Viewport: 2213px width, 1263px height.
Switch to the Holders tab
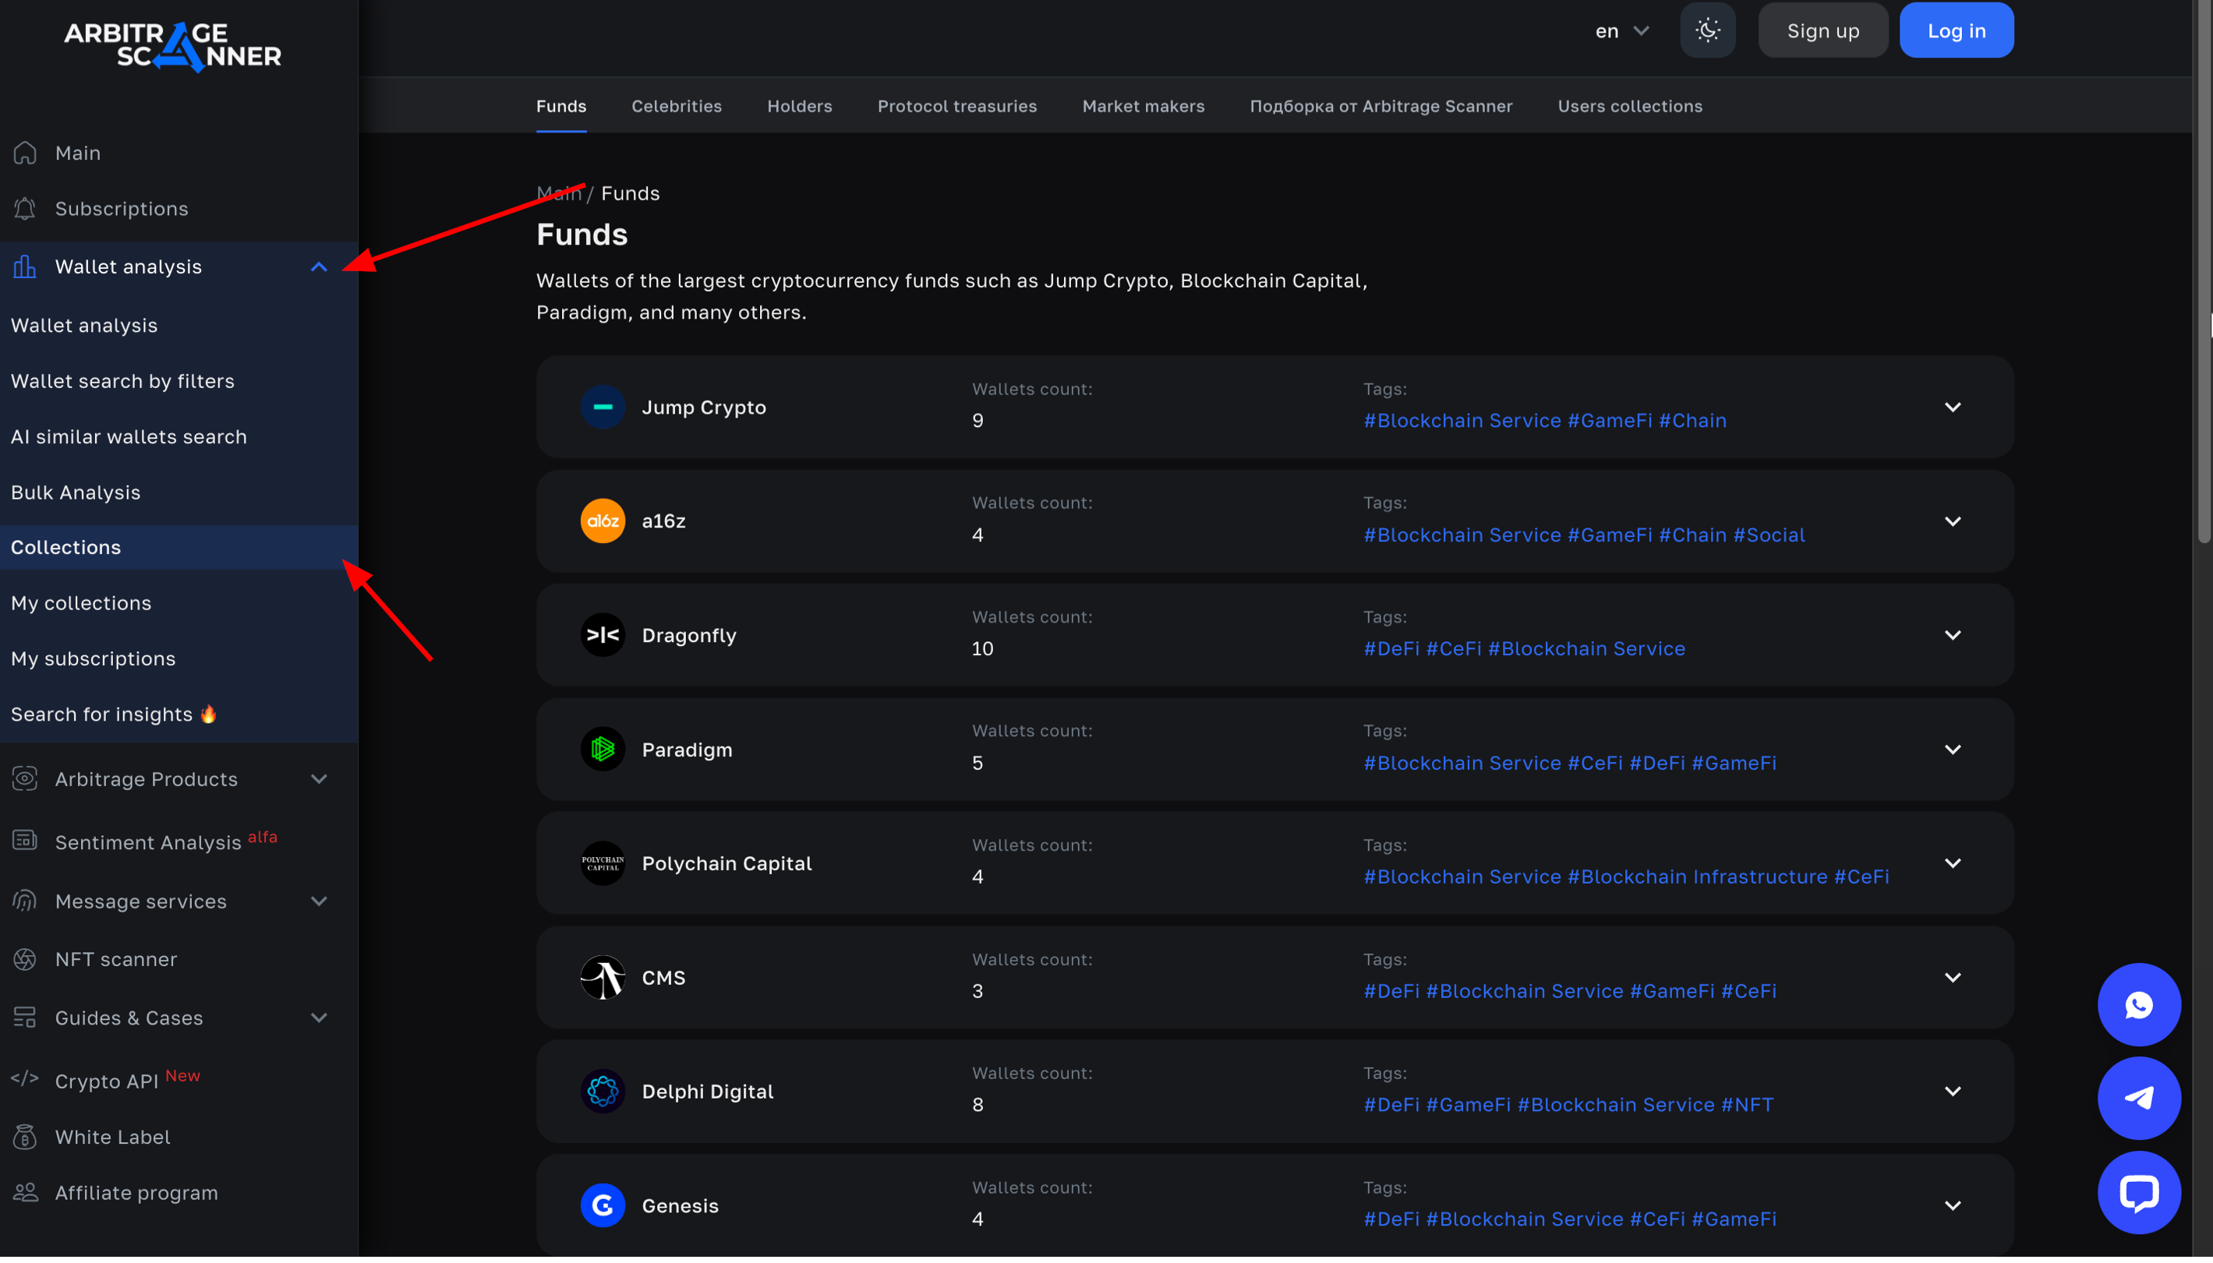pos(799,106)
